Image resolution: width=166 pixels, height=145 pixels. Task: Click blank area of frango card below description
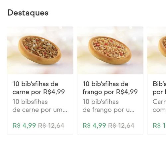click(x=110, y=118)
